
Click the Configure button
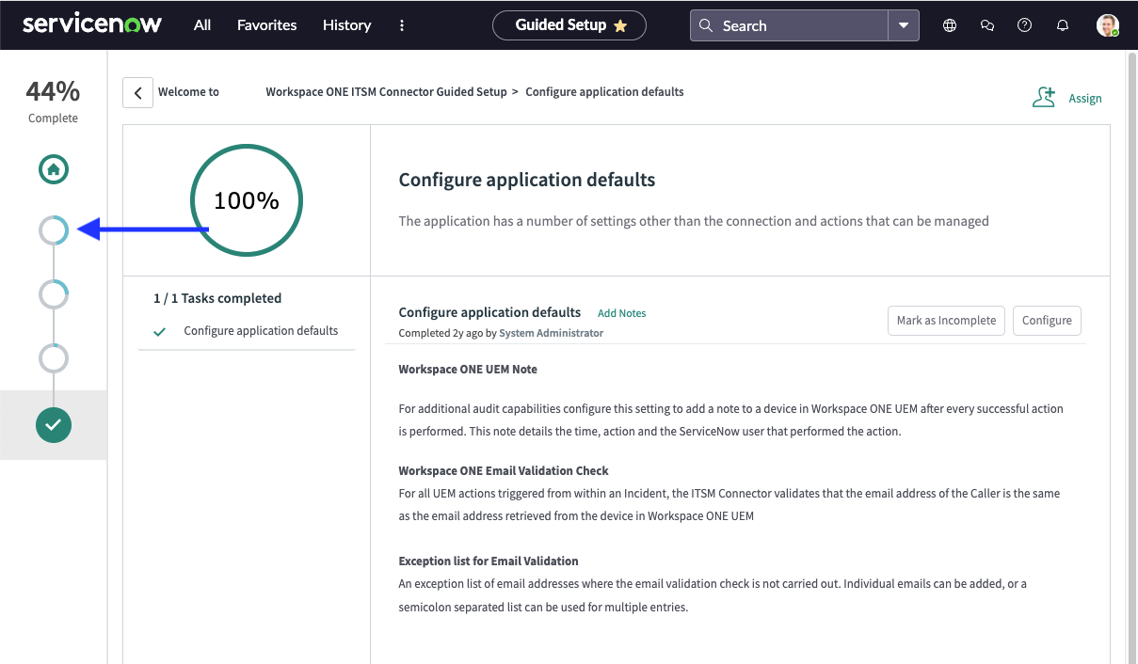tap(1047, 320)
